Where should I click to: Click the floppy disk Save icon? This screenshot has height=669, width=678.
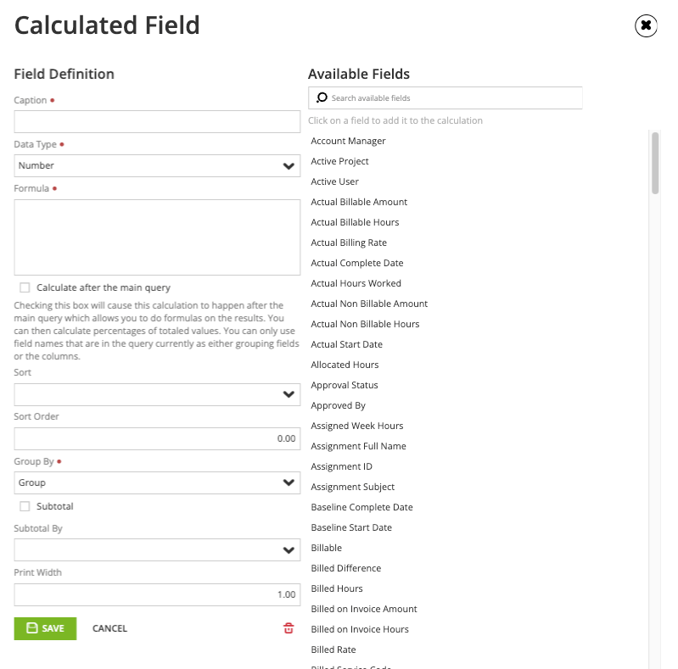pos(32,628)
